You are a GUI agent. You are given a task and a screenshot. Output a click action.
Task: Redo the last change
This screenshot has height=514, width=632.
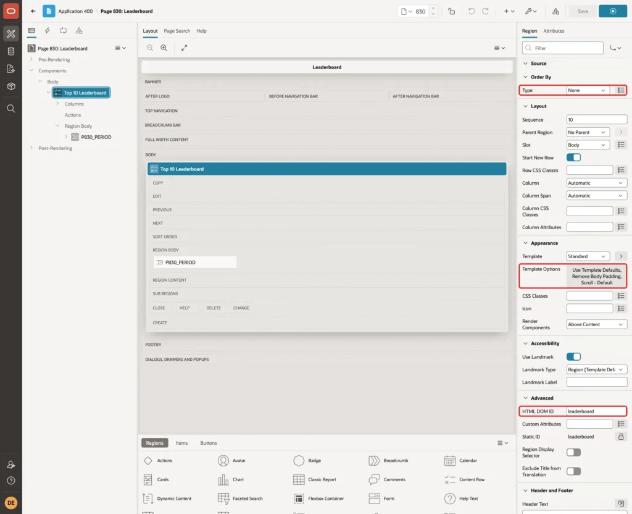485,11
